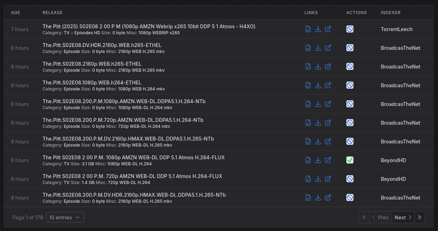Click the Release column header
Viewport: 438px width, 231px height.
[x=52, y=13]
